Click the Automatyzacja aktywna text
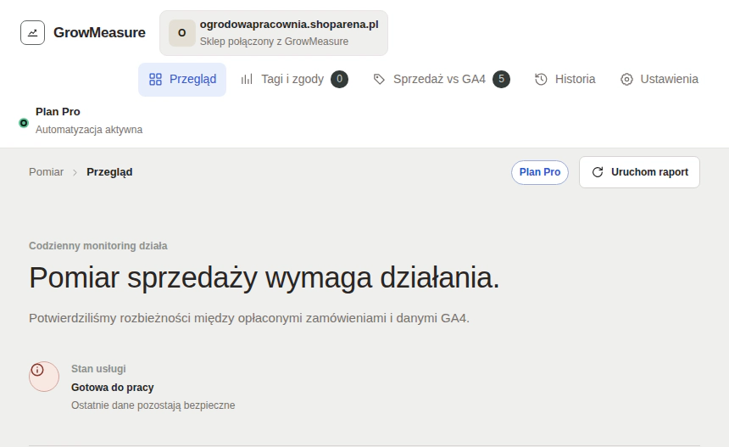The width and height of the screenshot is (729, 447). coord(89,130)
